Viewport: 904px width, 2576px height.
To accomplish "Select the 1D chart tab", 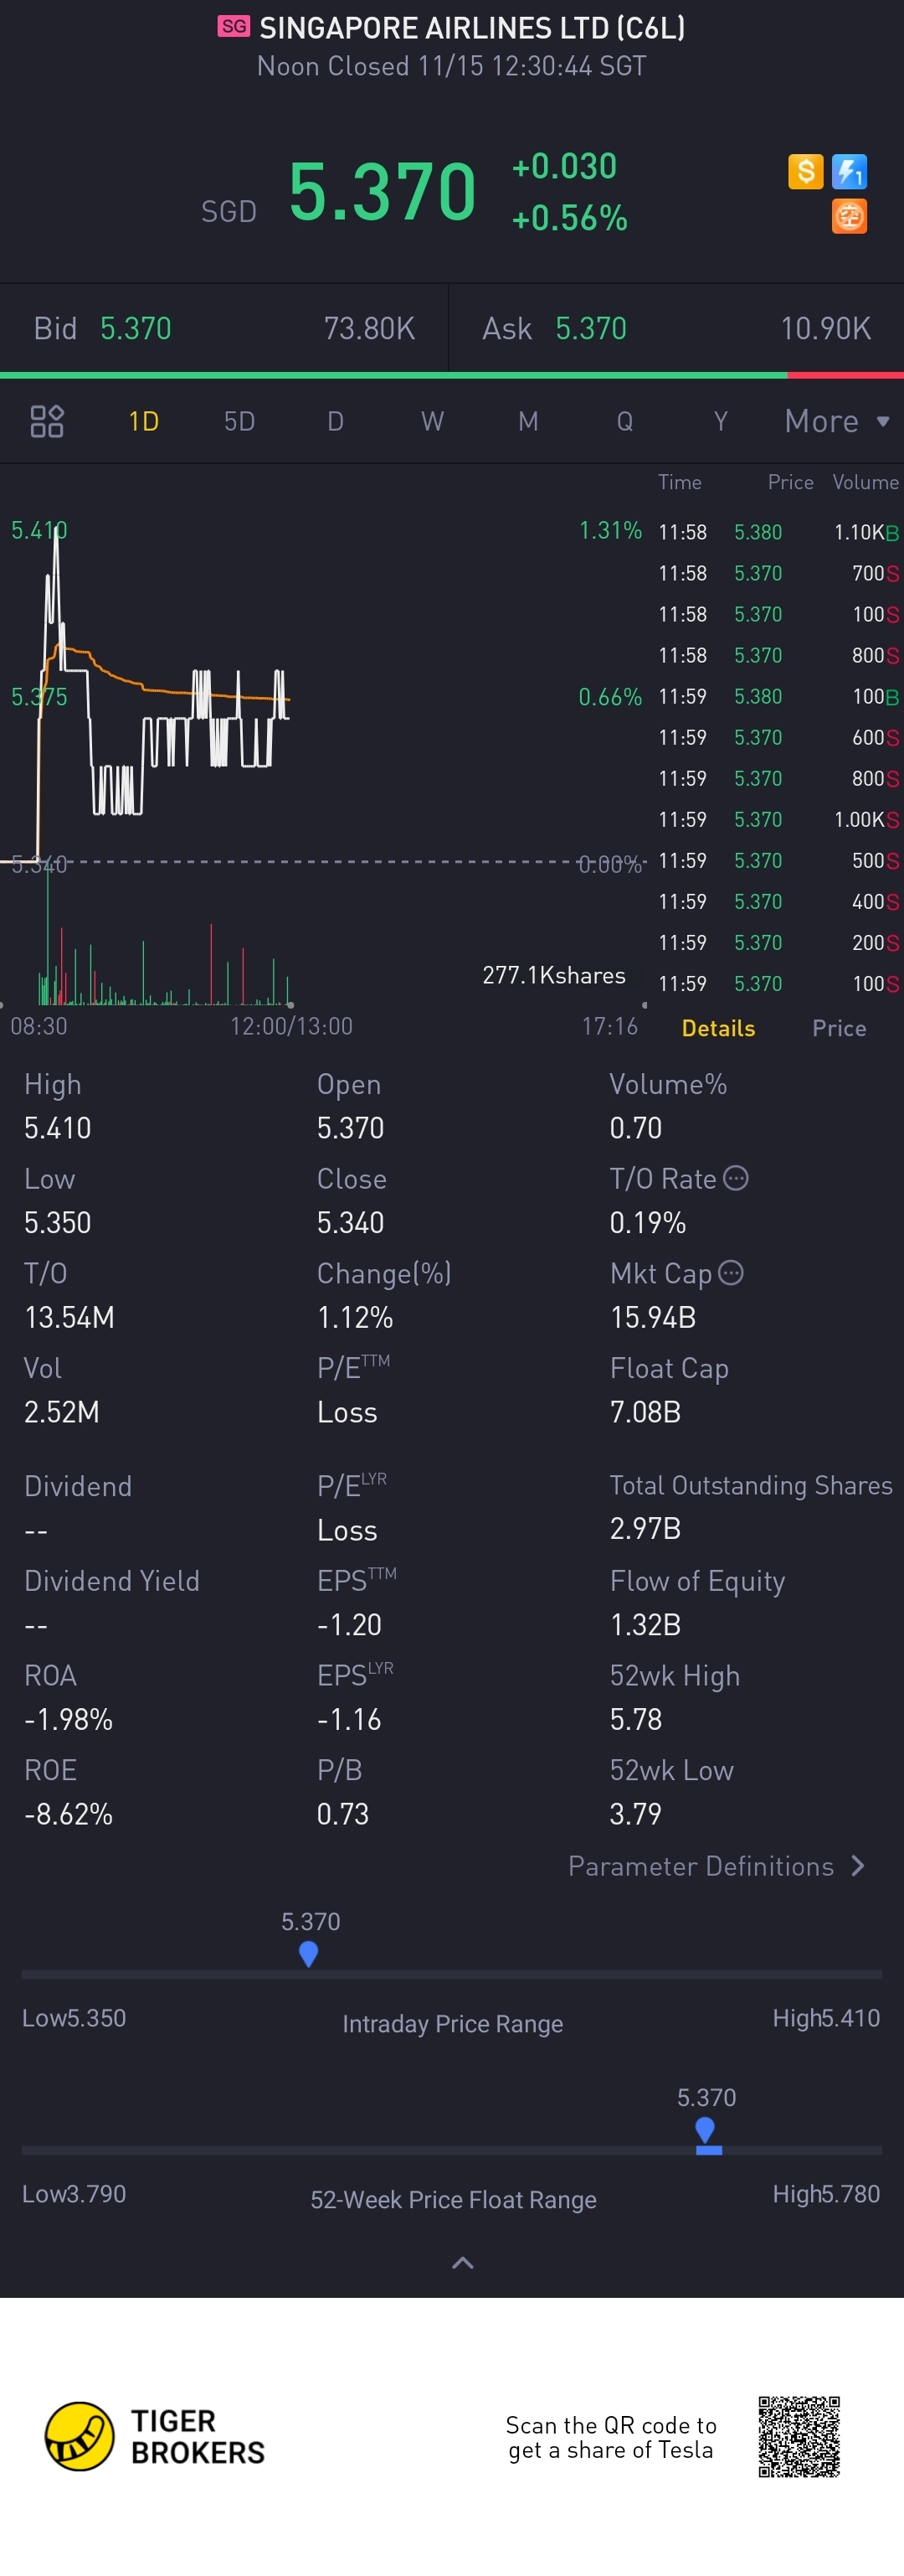I will (144, 421).
